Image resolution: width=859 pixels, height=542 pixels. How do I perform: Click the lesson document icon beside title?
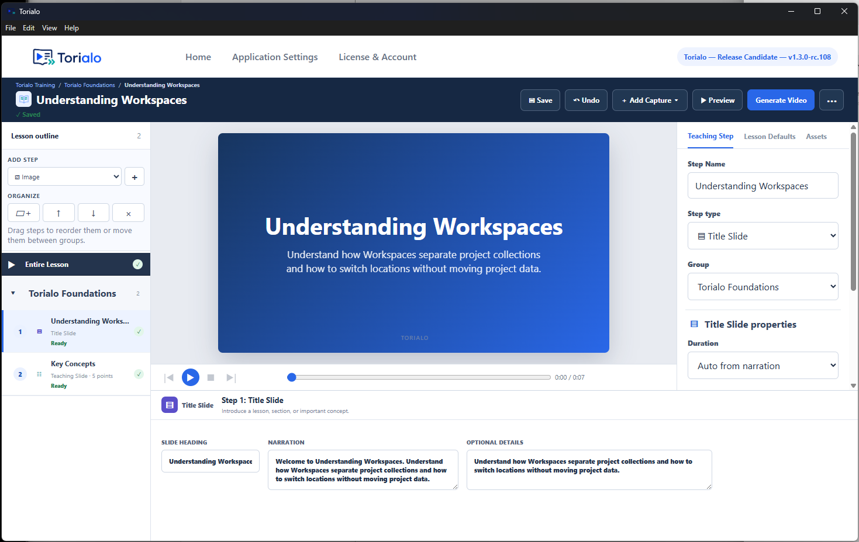coord(23,99)
